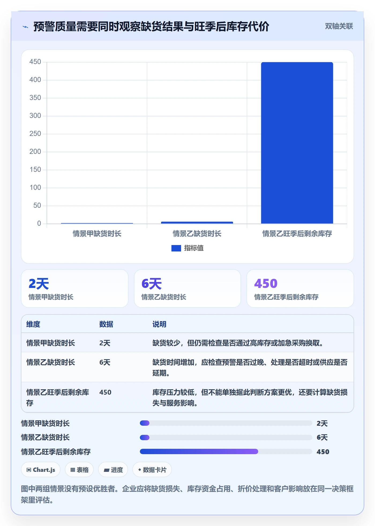Select the 情景乙旺季后剩余库存 table row cell

(x=58, y=398)
